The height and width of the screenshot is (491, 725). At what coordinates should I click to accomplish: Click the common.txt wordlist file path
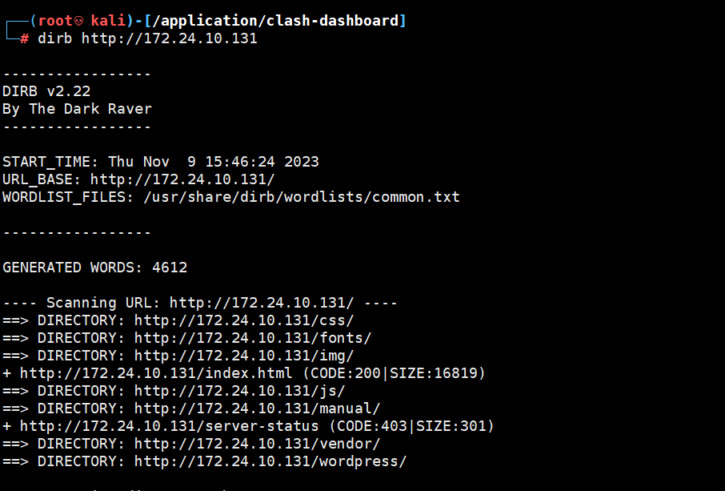(302, 197)
